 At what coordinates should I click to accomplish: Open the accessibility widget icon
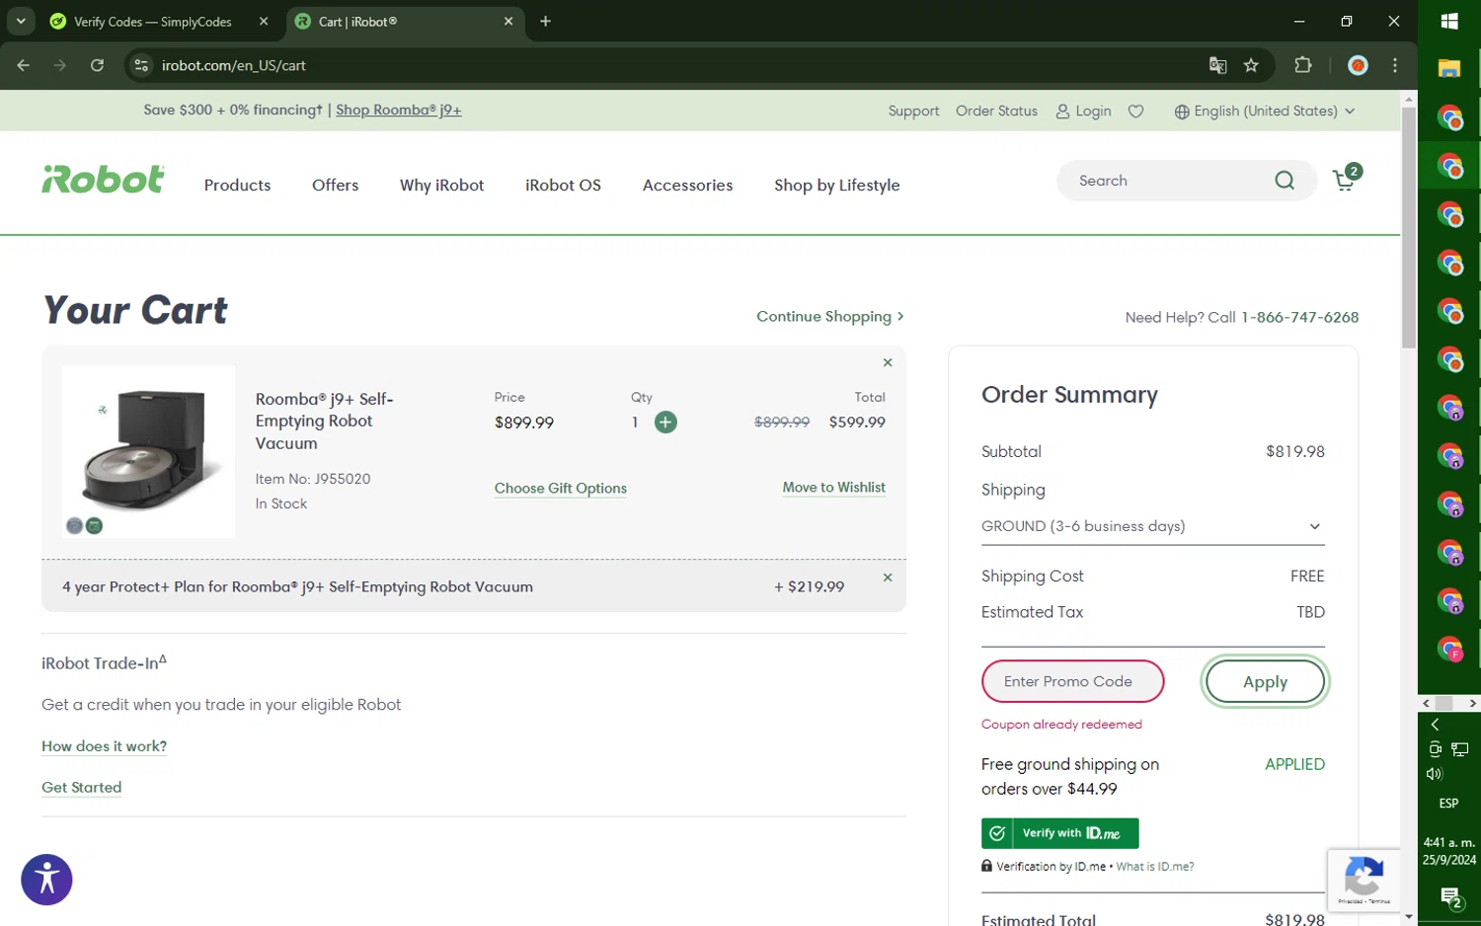(46, 879)
